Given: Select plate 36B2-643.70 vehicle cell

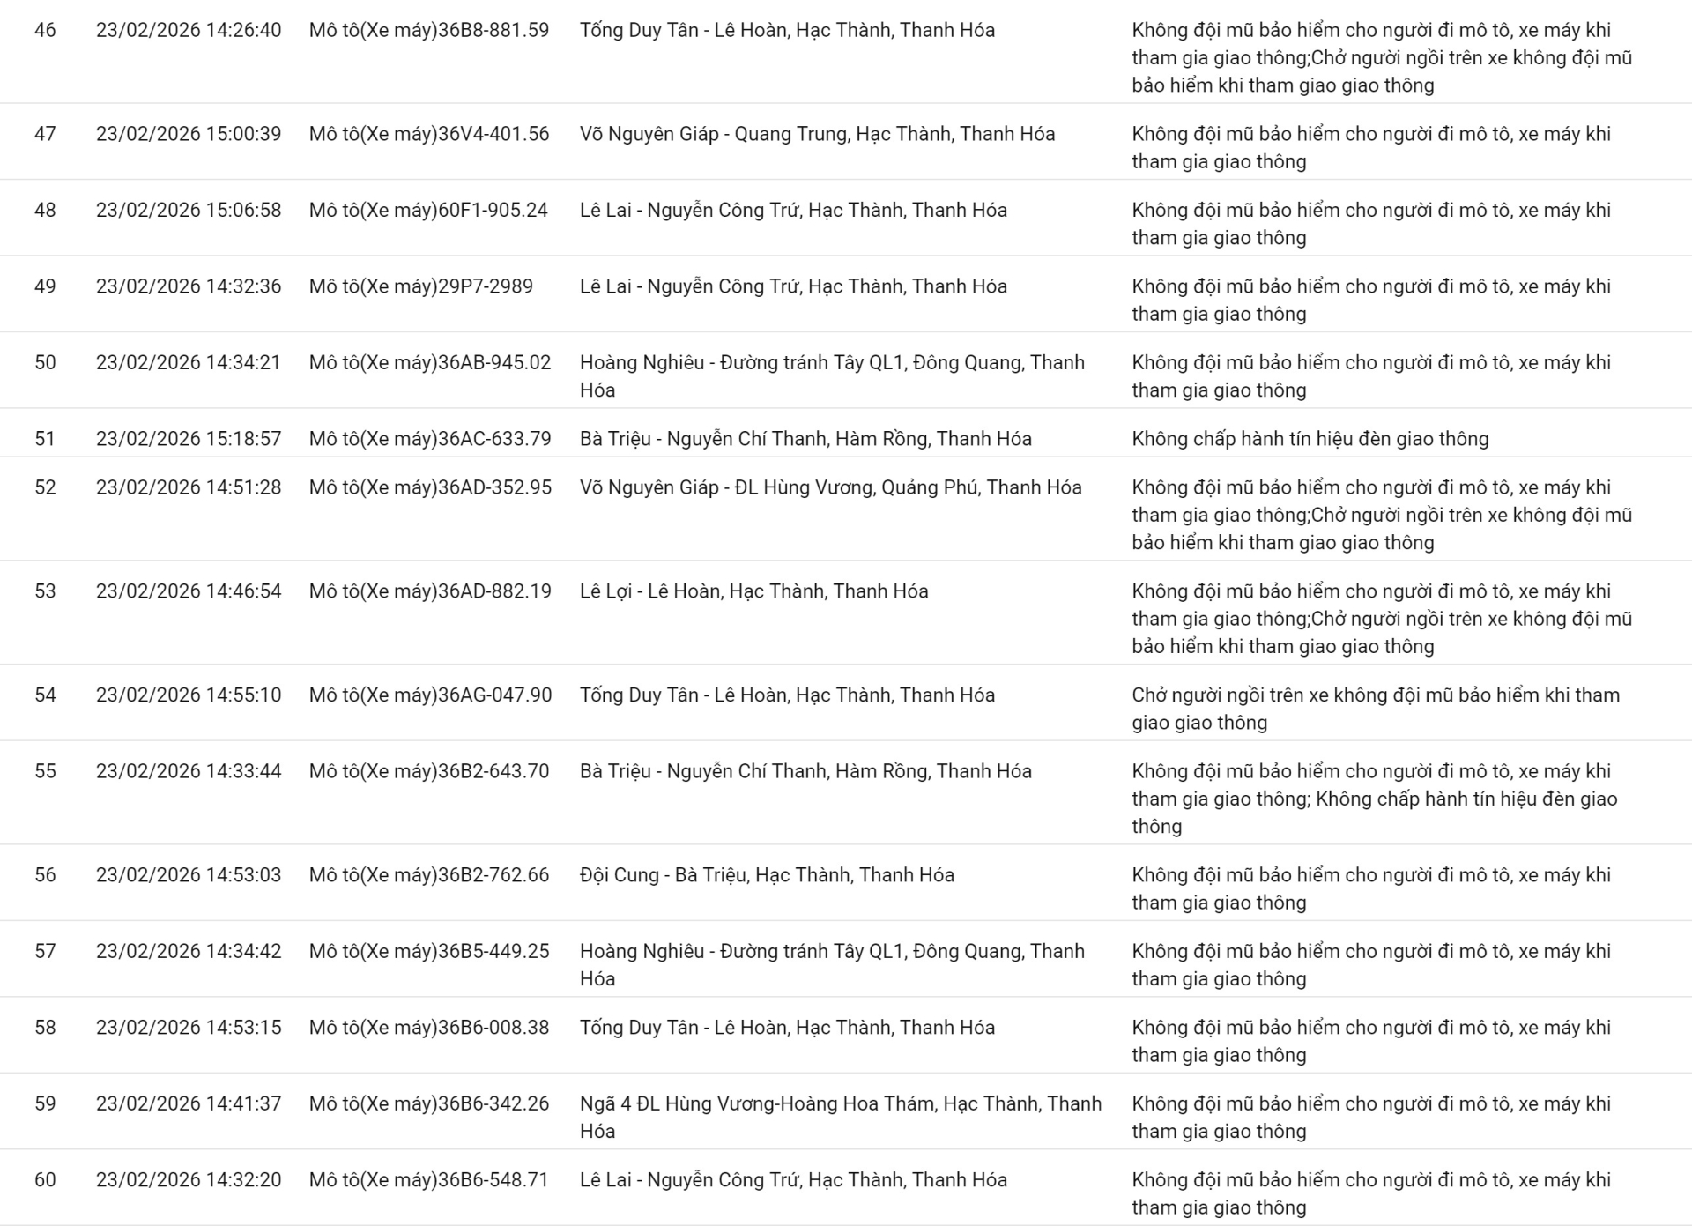Looking at the screenshot, I should [429, 771].
